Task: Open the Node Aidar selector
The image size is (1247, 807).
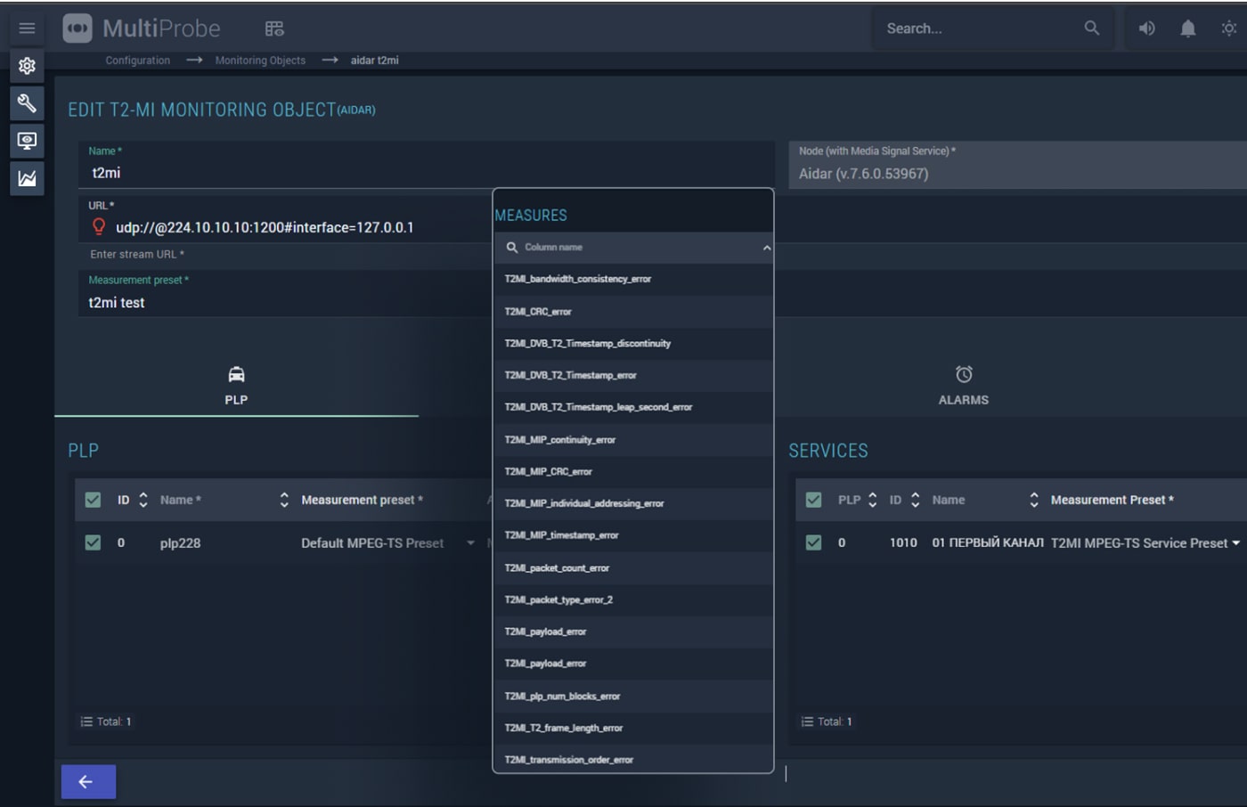Action: pos(1017,165)
